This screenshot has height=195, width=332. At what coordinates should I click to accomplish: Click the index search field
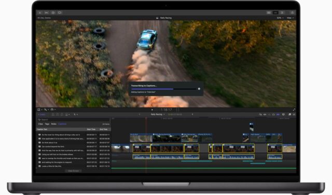coord(74,120)
